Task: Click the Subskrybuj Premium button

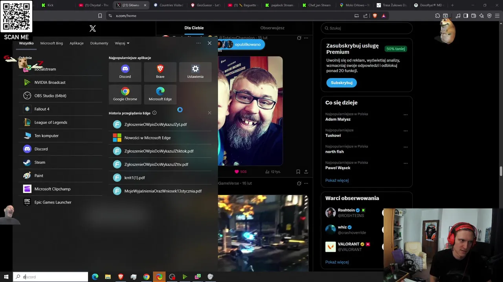Action: (341, 83)
